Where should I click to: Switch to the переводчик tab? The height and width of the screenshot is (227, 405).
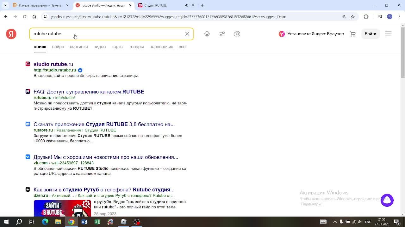pyautogui.click(x=161, y=47)
